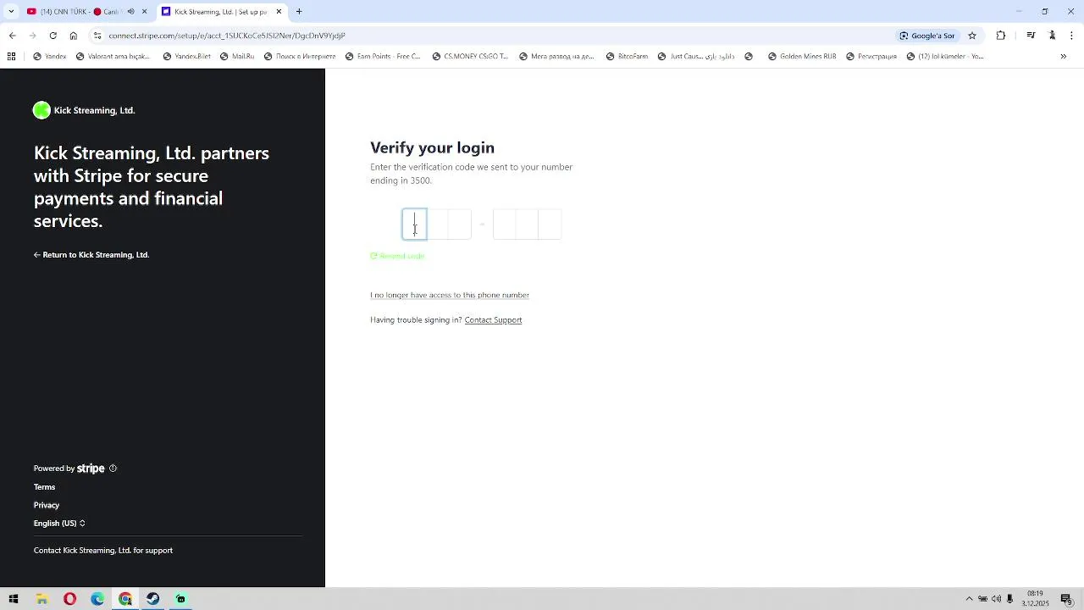
Task: Show more bookmarks chevron
Action: click(1064, 57)
